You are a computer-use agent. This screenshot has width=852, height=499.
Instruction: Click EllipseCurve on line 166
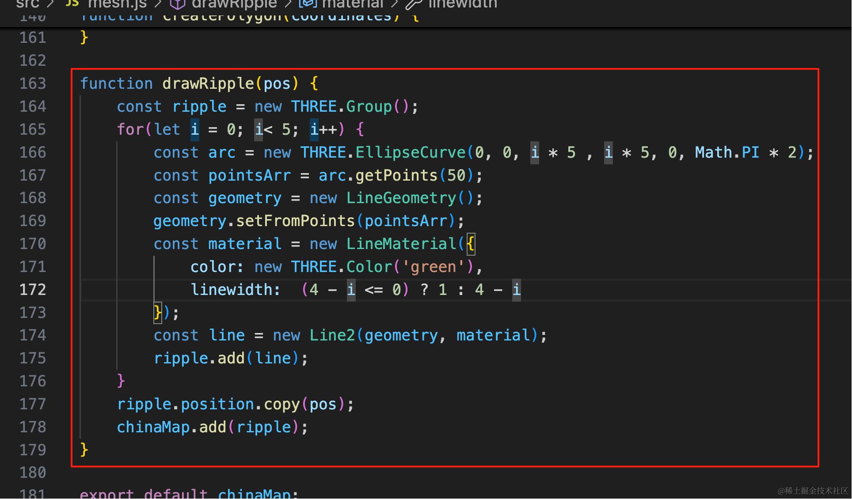[x=411, y=152]
